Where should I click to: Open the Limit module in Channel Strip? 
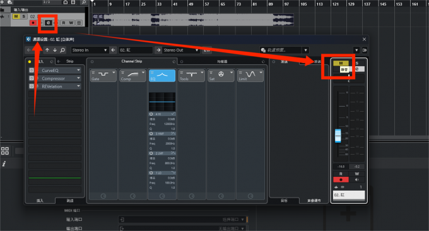point(250,76)
